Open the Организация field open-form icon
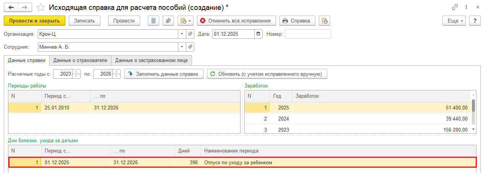The height and width of the screenshot is (173, 486). click(x=190, y=34)
